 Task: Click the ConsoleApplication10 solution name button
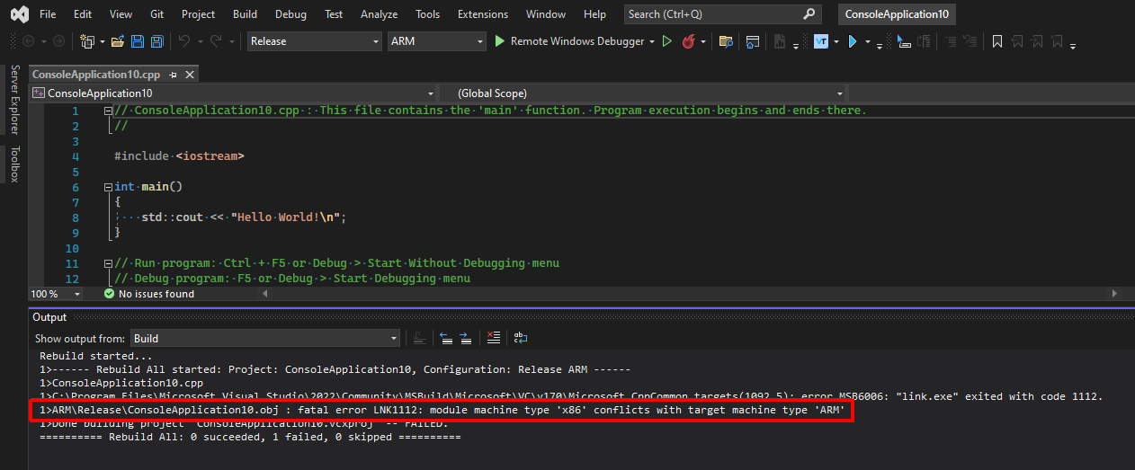[x=896, y=13]
